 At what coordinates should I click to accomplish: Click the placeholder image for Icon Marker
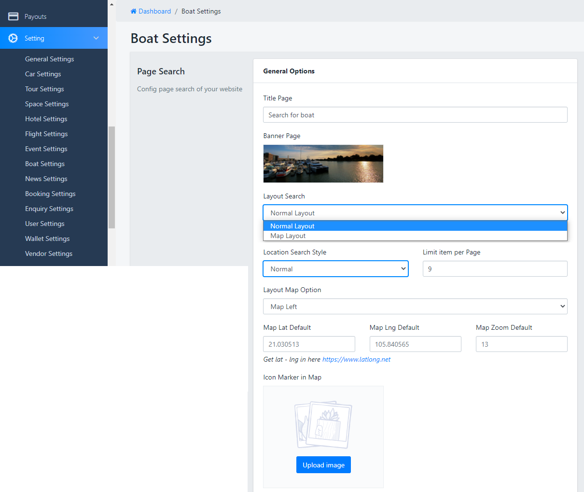(x=323, y=424)
